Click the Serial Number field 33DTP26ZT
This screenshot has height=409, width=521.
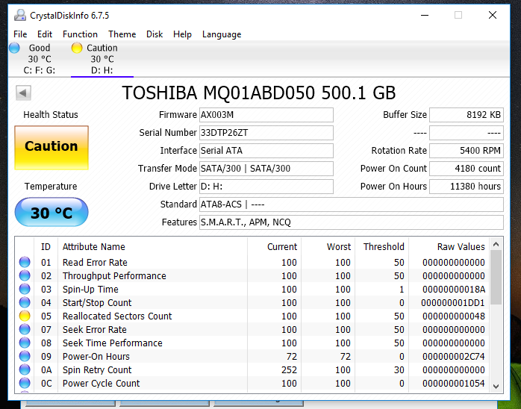(266, 133)
